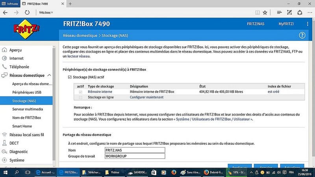Open Système / Utilisateurs de FRITZ!Box link

[214, 119]
